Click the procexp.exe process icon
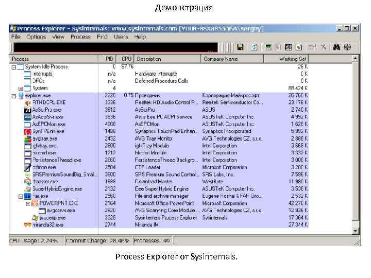The height and width of the screenshot is (278, 371). coord(35,218)
